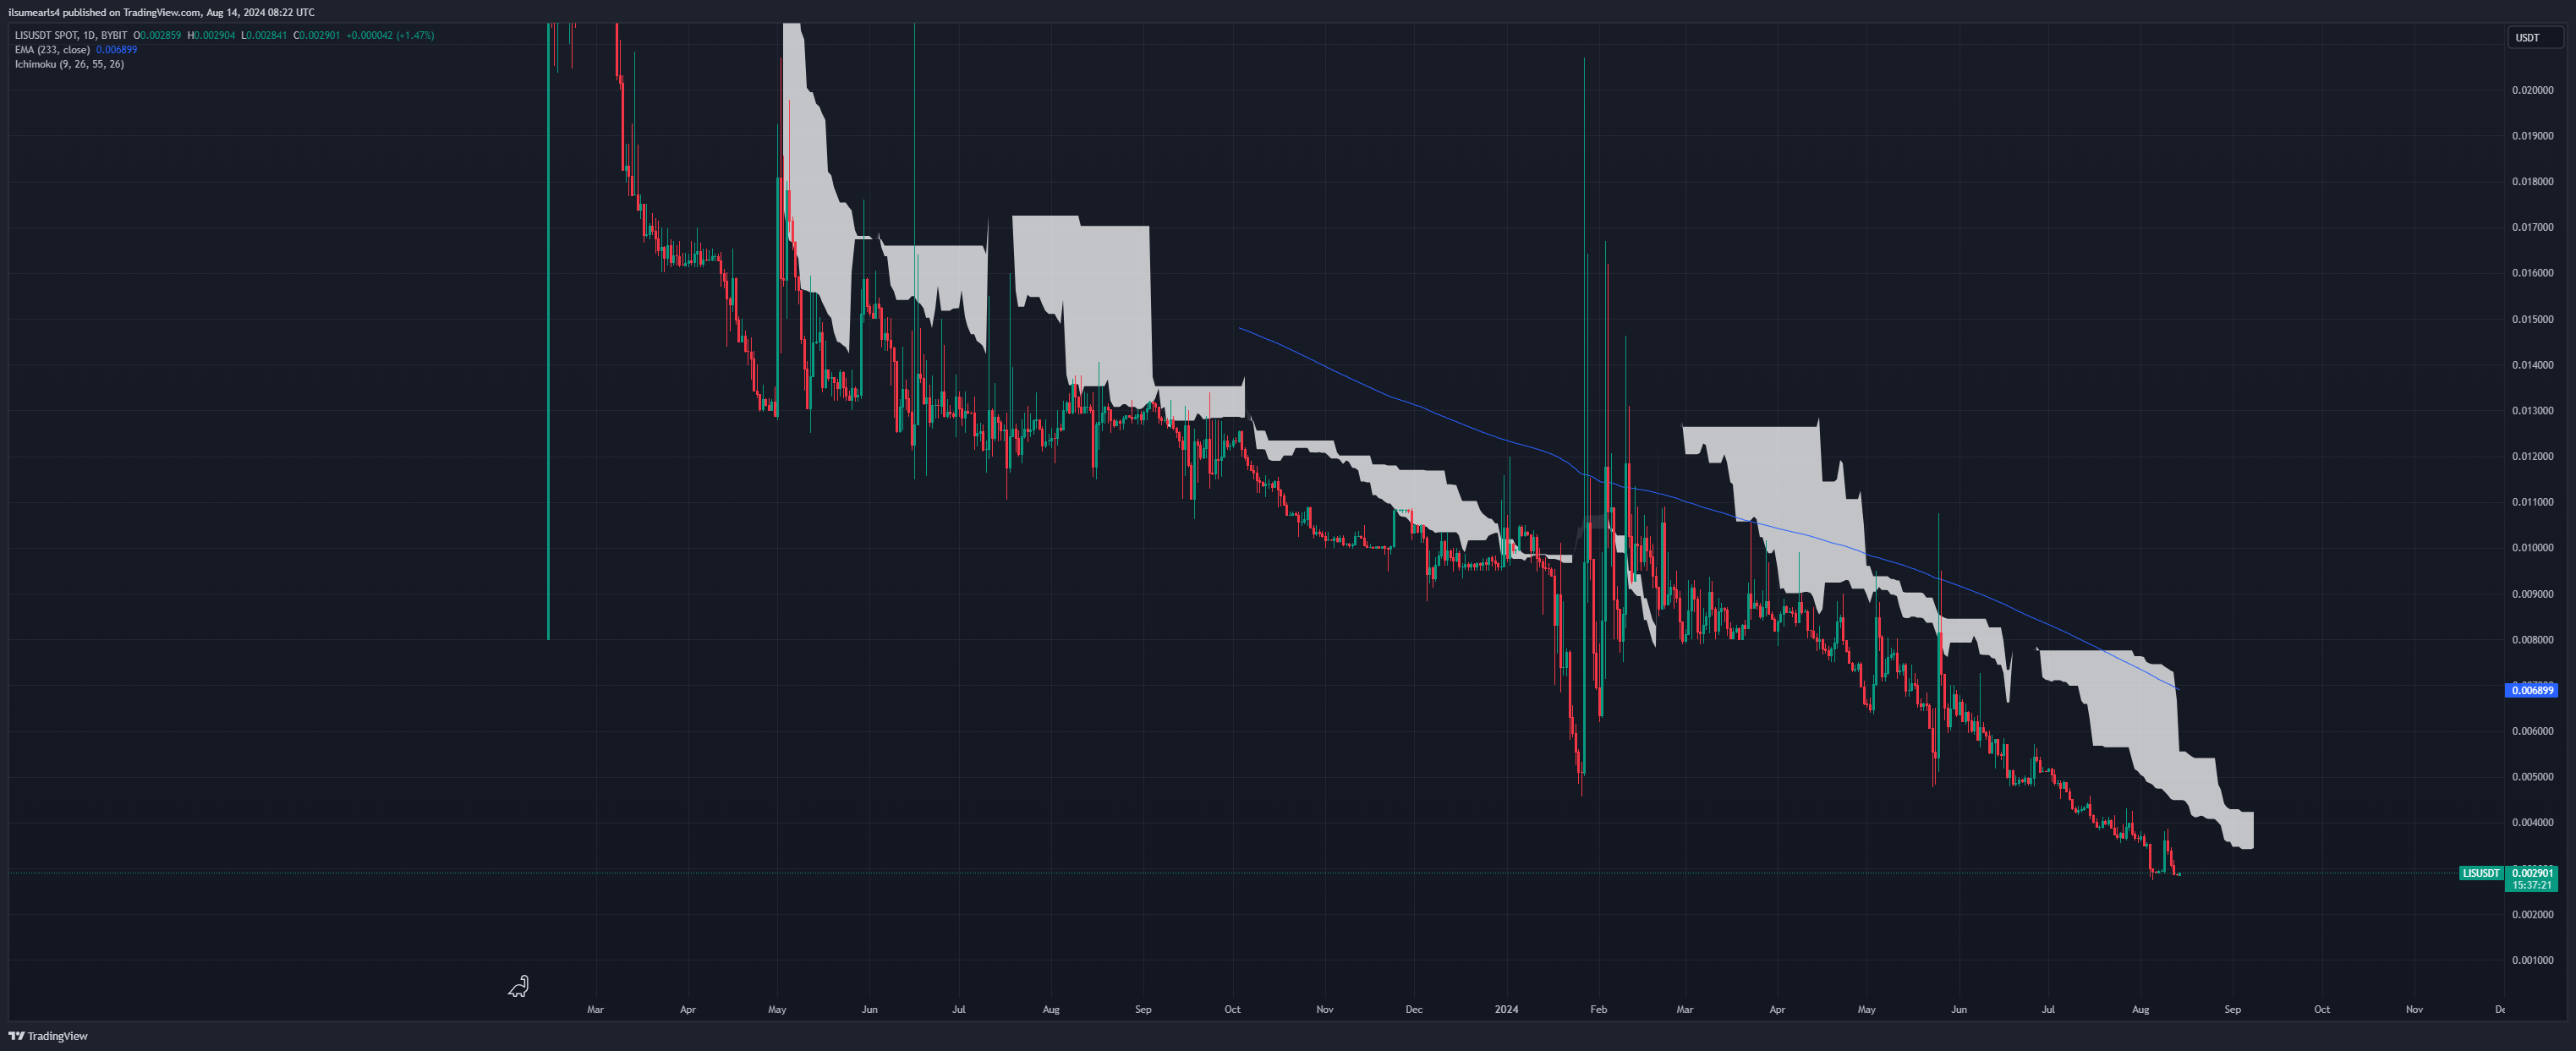This screenshot has height=1051, width=2576.
Task: Click the 0.010000 price axis label
Action: (2532, 548)
